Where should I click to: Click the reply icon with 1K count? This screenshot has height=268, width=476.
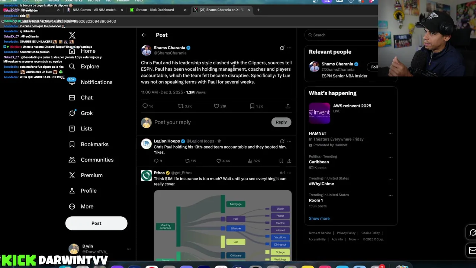148,106
